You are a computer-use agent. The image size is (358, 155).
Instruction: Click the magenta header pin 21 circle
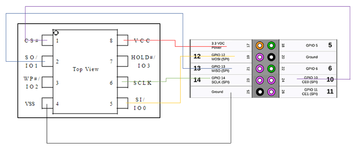click(260, 69)
